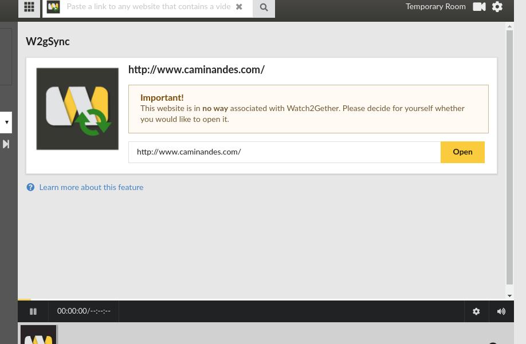This screenshot has width=526, height=344.
Task: Skip to next video icon
Action: pyautogui.click(x=6, y=144)
